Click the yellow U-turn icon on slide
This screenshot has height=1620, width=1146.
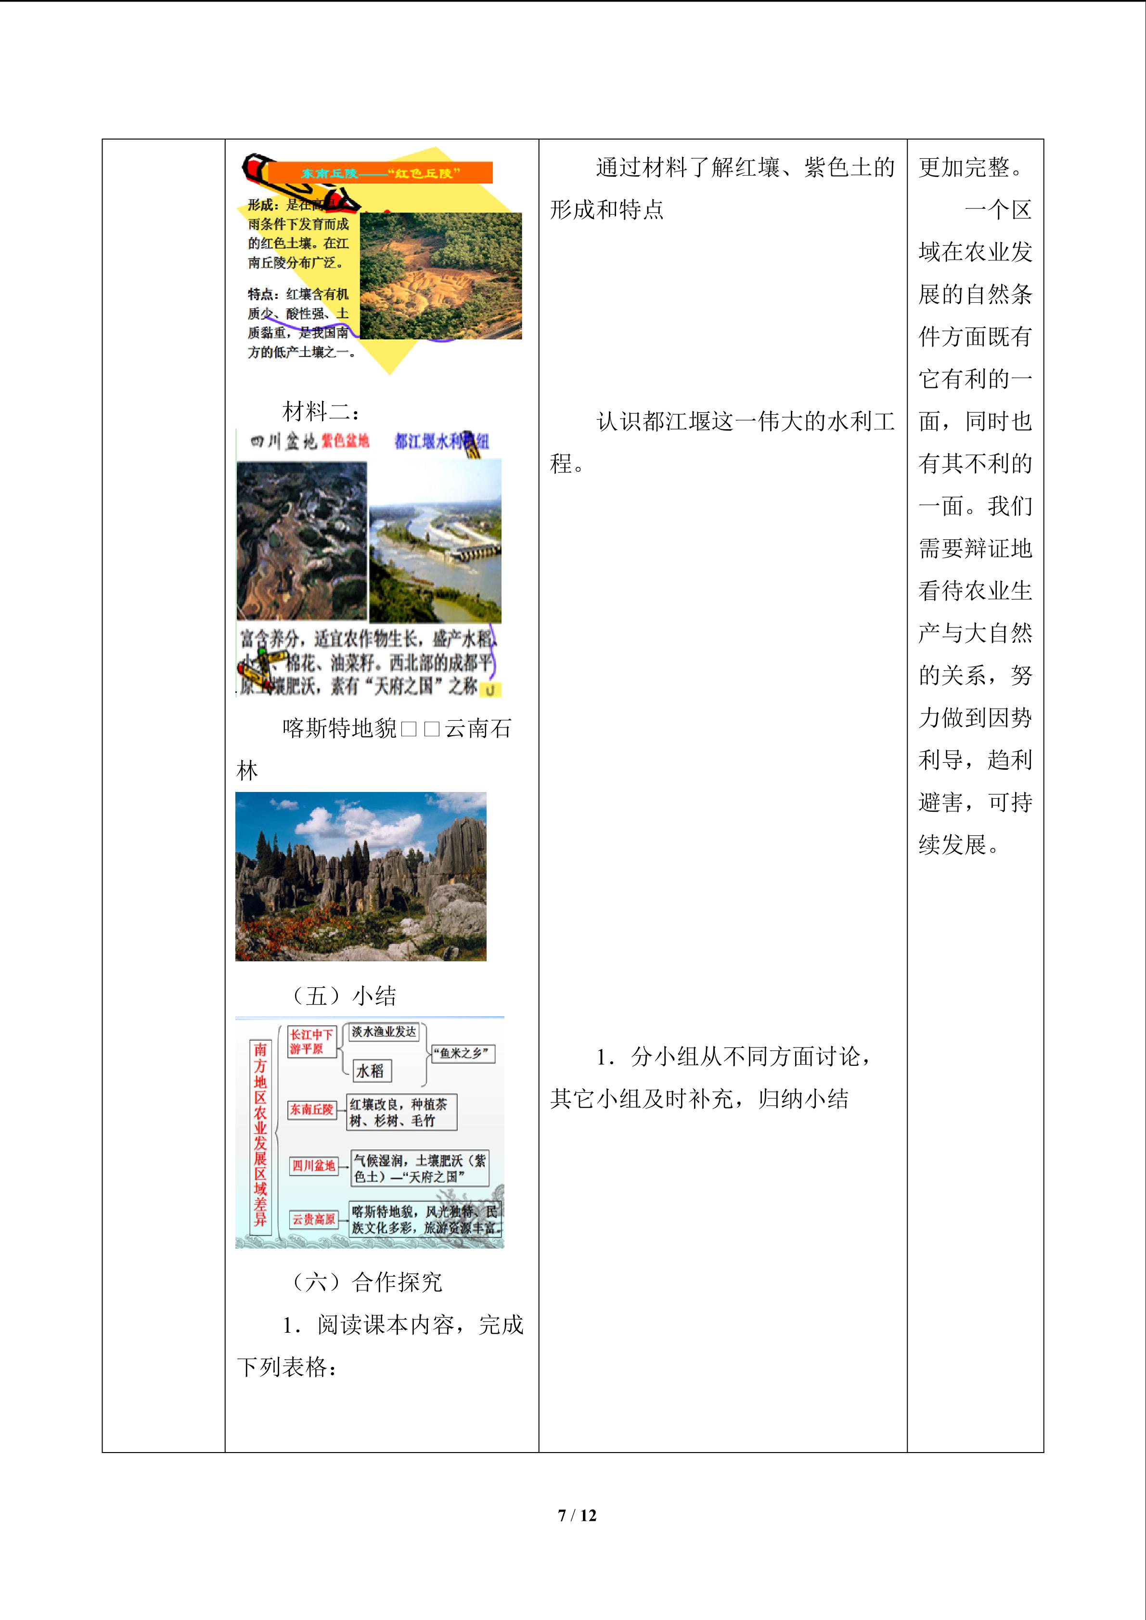pos(489,690)
